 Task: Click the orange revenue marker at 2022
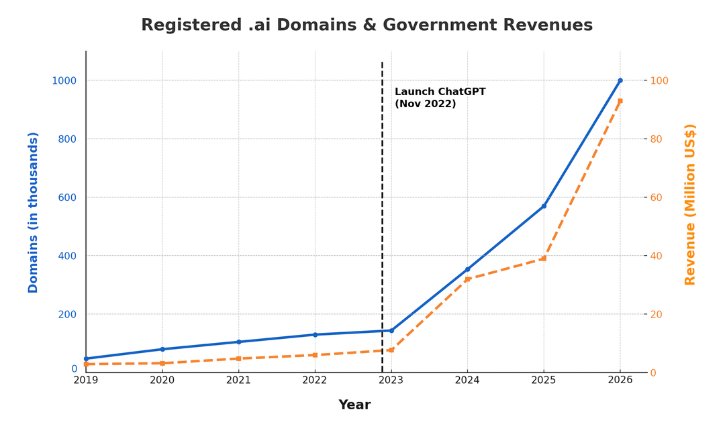pos(315,355)
